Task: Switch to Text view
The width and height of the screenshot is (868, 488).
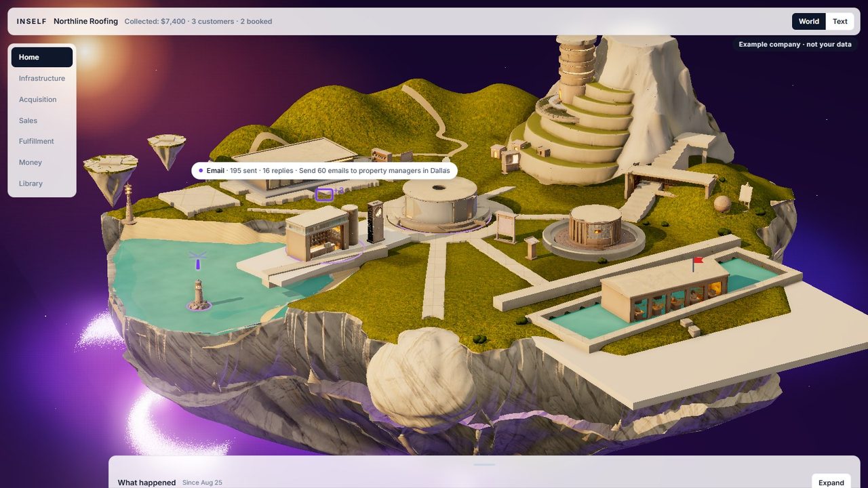Action: point(840,22)
